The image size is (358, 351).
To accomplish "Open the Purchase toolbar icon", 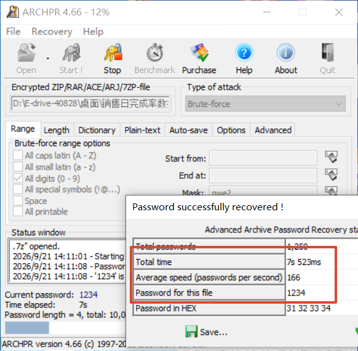I will [x=199, y=53].
